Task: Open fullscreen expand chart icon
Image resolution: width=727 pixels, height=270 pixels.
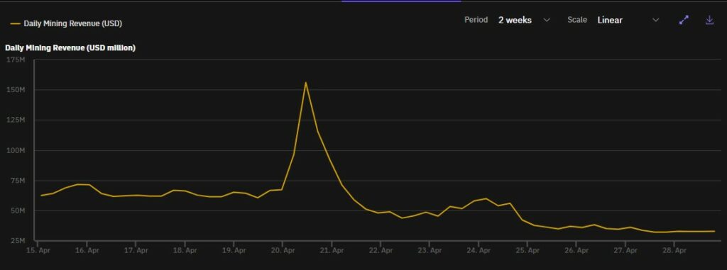Action: 684,20
